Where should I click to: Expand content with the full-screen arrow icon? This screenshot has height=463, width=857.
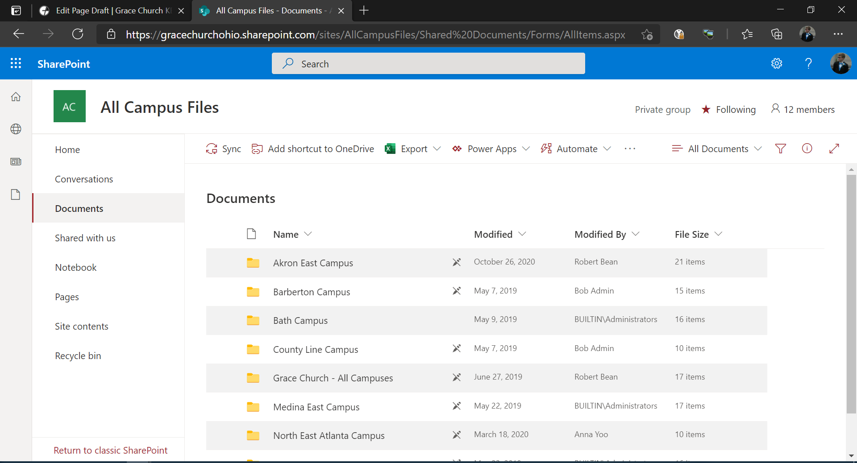[834, 149]
